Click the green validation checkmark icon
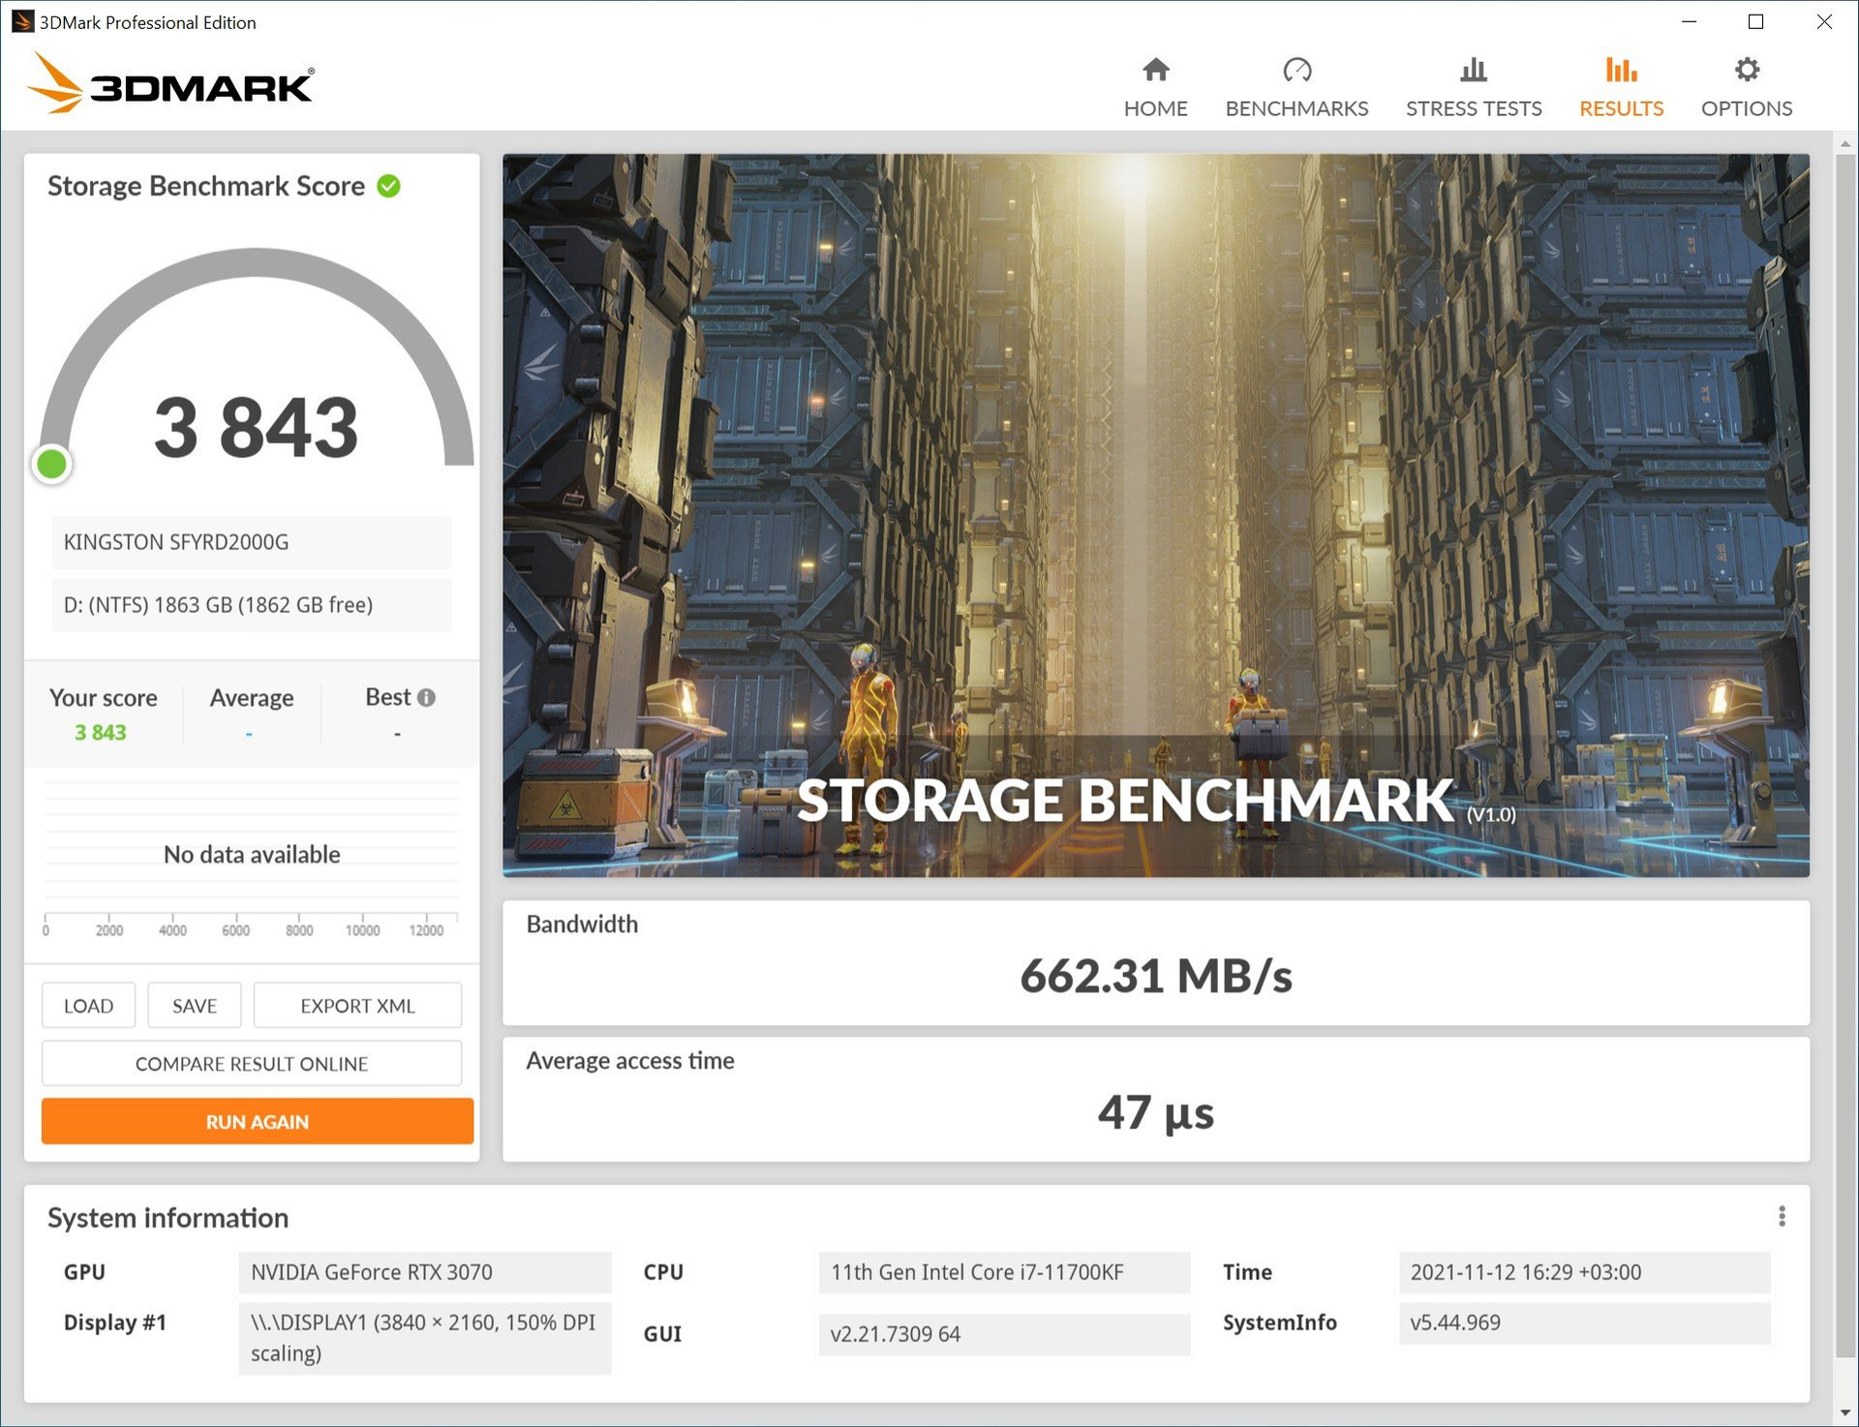This screenshot has width=1859, height=1427. (388, 186)
